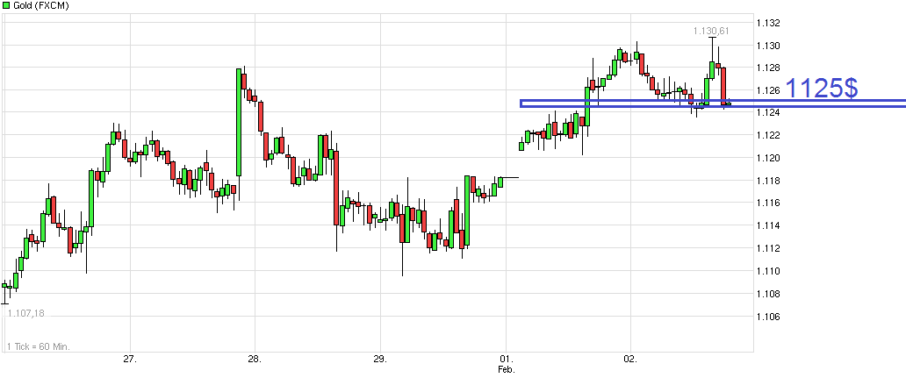This screenshot has height=378, width=906.
Task: Select the 28. date label on time axis
Action: tap(255, 359)
